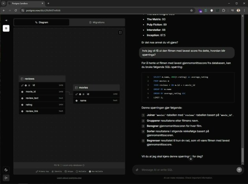
Task: Click the primary key icon in reviews id row
Action: pos(22,85)
